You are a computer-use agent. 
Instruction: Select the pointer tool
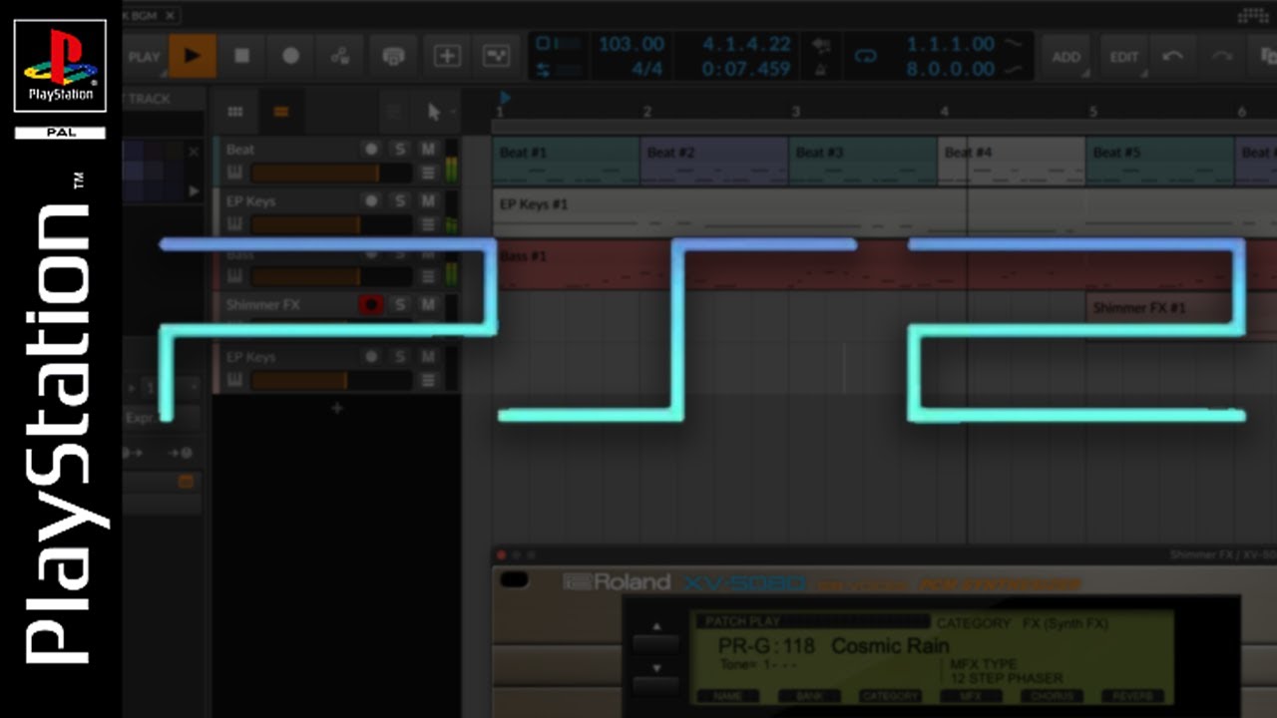(433, 112)
